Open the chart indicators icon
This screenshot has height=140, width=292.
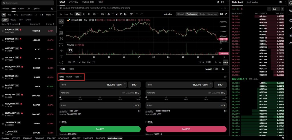tap(108, 14)
